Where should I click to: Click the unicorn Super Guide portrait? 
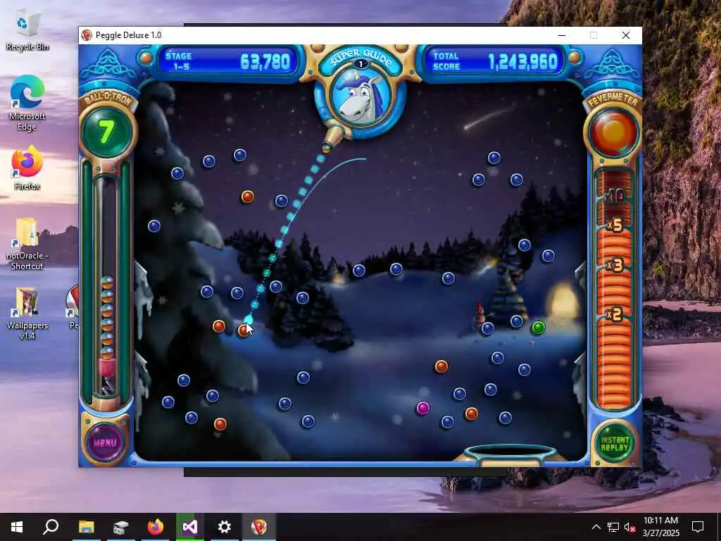tap(360, 97)
